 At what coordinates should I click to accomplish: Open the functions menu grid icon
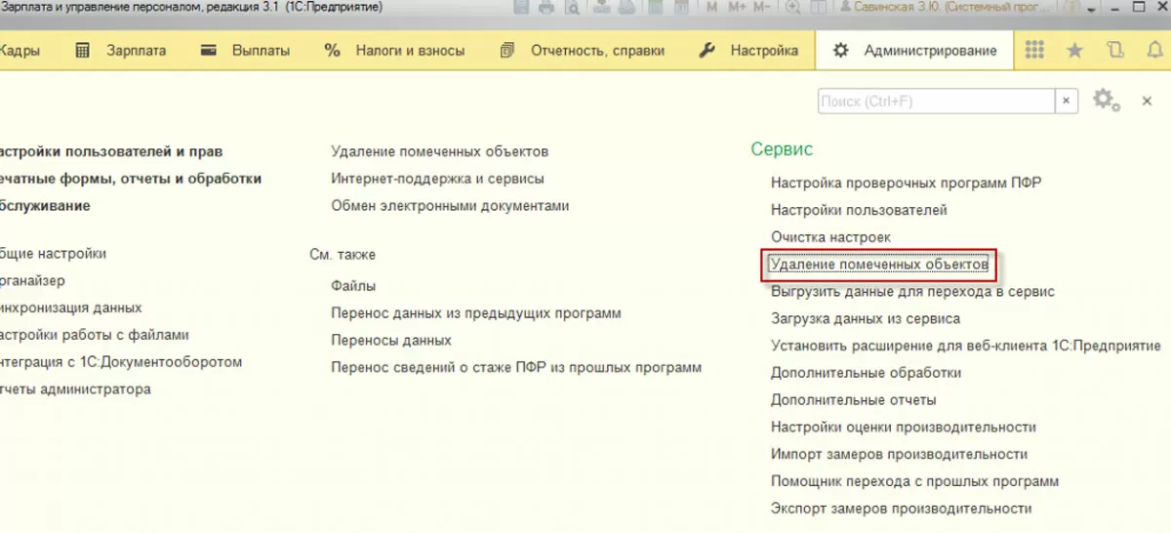[1034, 51]
